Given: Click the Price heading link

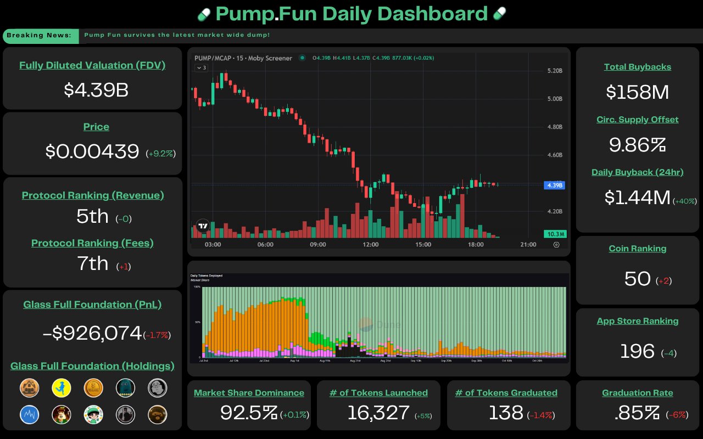Looking at the screenshot, I should click(96, 127).
